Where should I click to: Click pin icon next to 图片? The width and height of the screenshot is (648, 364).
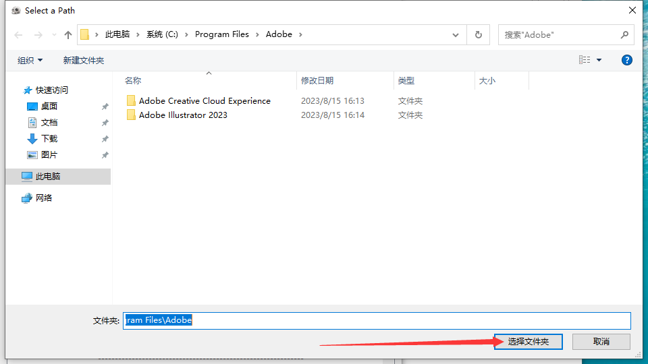[x=105, y=155]
